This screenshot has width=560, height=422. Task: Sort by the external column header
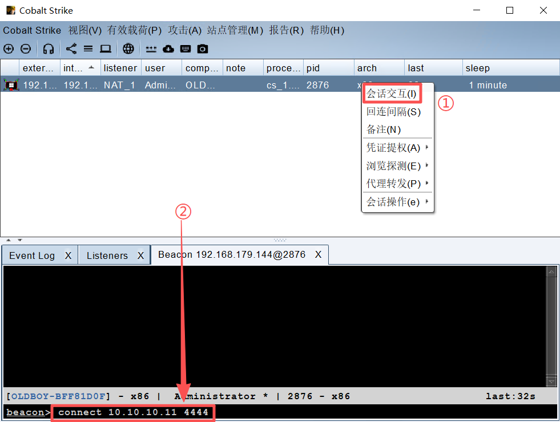(39, 68)
